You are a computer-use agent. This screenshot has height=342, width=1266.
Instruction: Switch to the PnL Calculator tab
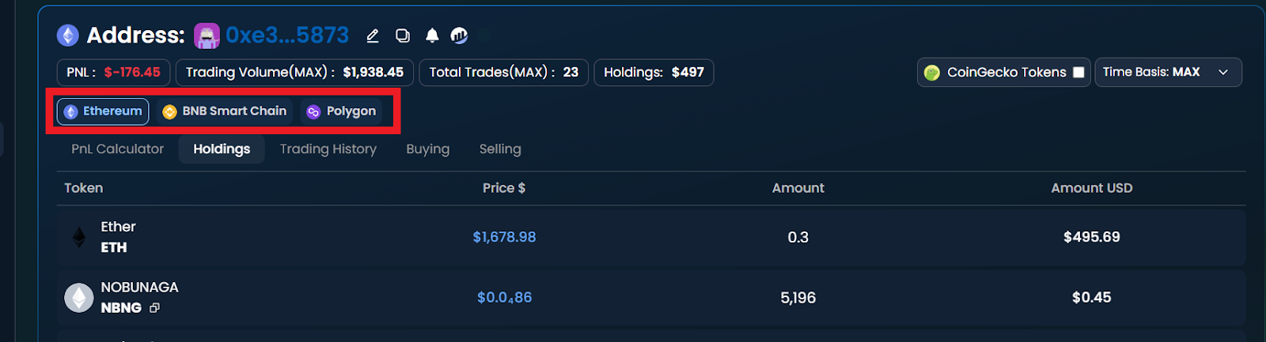tap(118, 149)
